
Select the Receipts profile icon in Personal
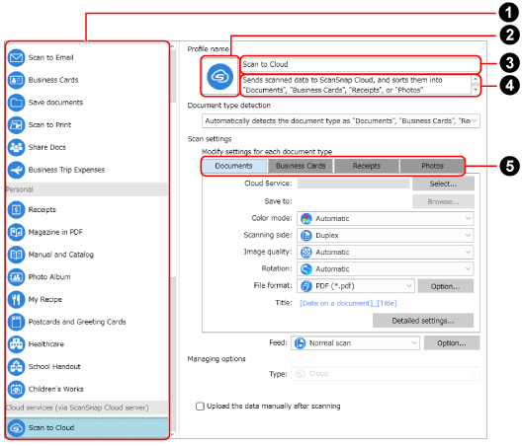click(16, 210)
